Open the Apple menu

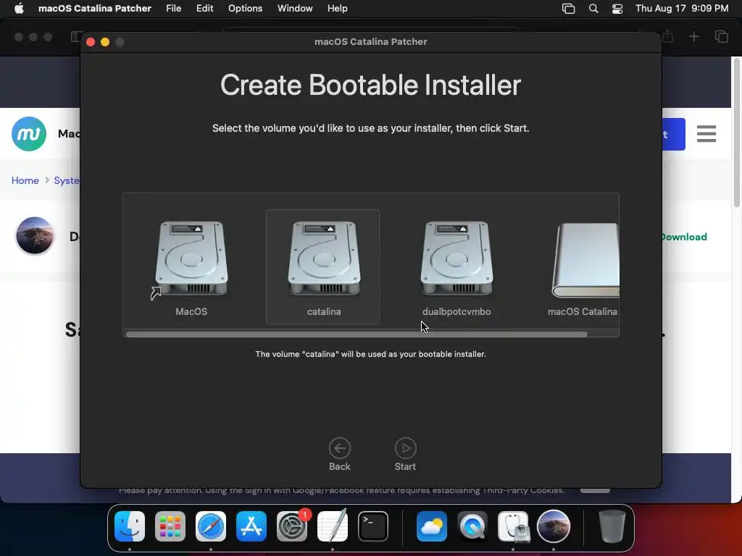point(19,9)
